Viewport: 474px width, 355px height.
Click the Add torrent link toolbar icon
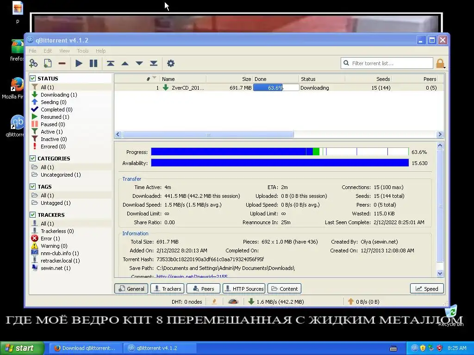pyautogui.click(x=33, y=63)
